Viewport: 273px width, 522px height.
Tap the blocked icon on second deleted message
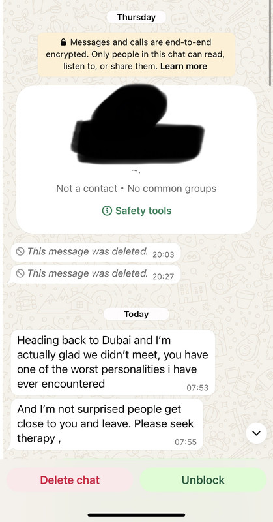tap(20, 273)
